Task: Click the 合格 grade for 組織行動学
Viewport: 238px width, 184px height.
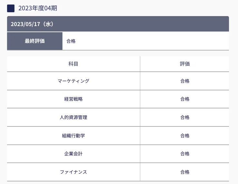Action: point(185,135)
